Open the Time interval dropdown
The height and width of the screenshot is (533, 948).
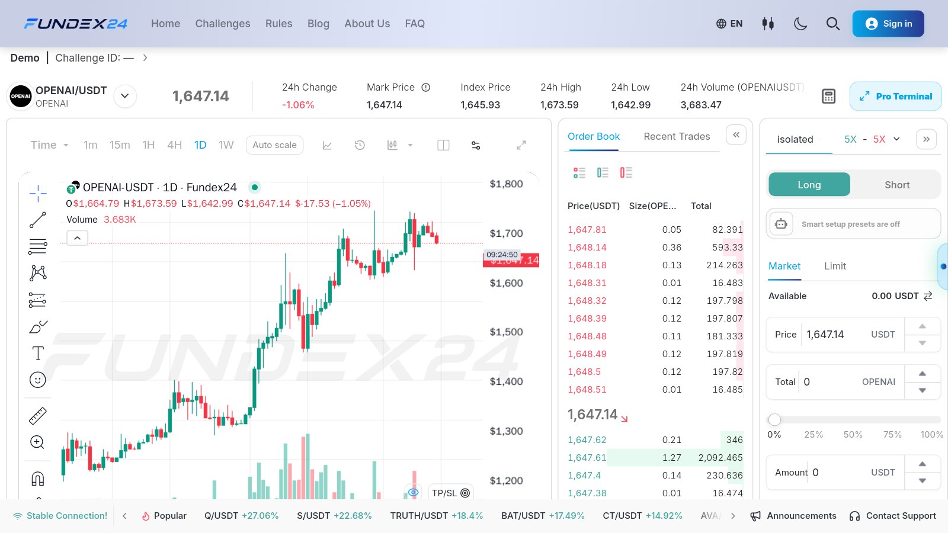point(50,145)
